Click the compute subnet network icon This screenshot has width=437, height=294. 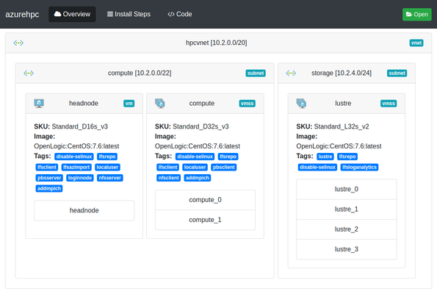(x=29, y=73)
